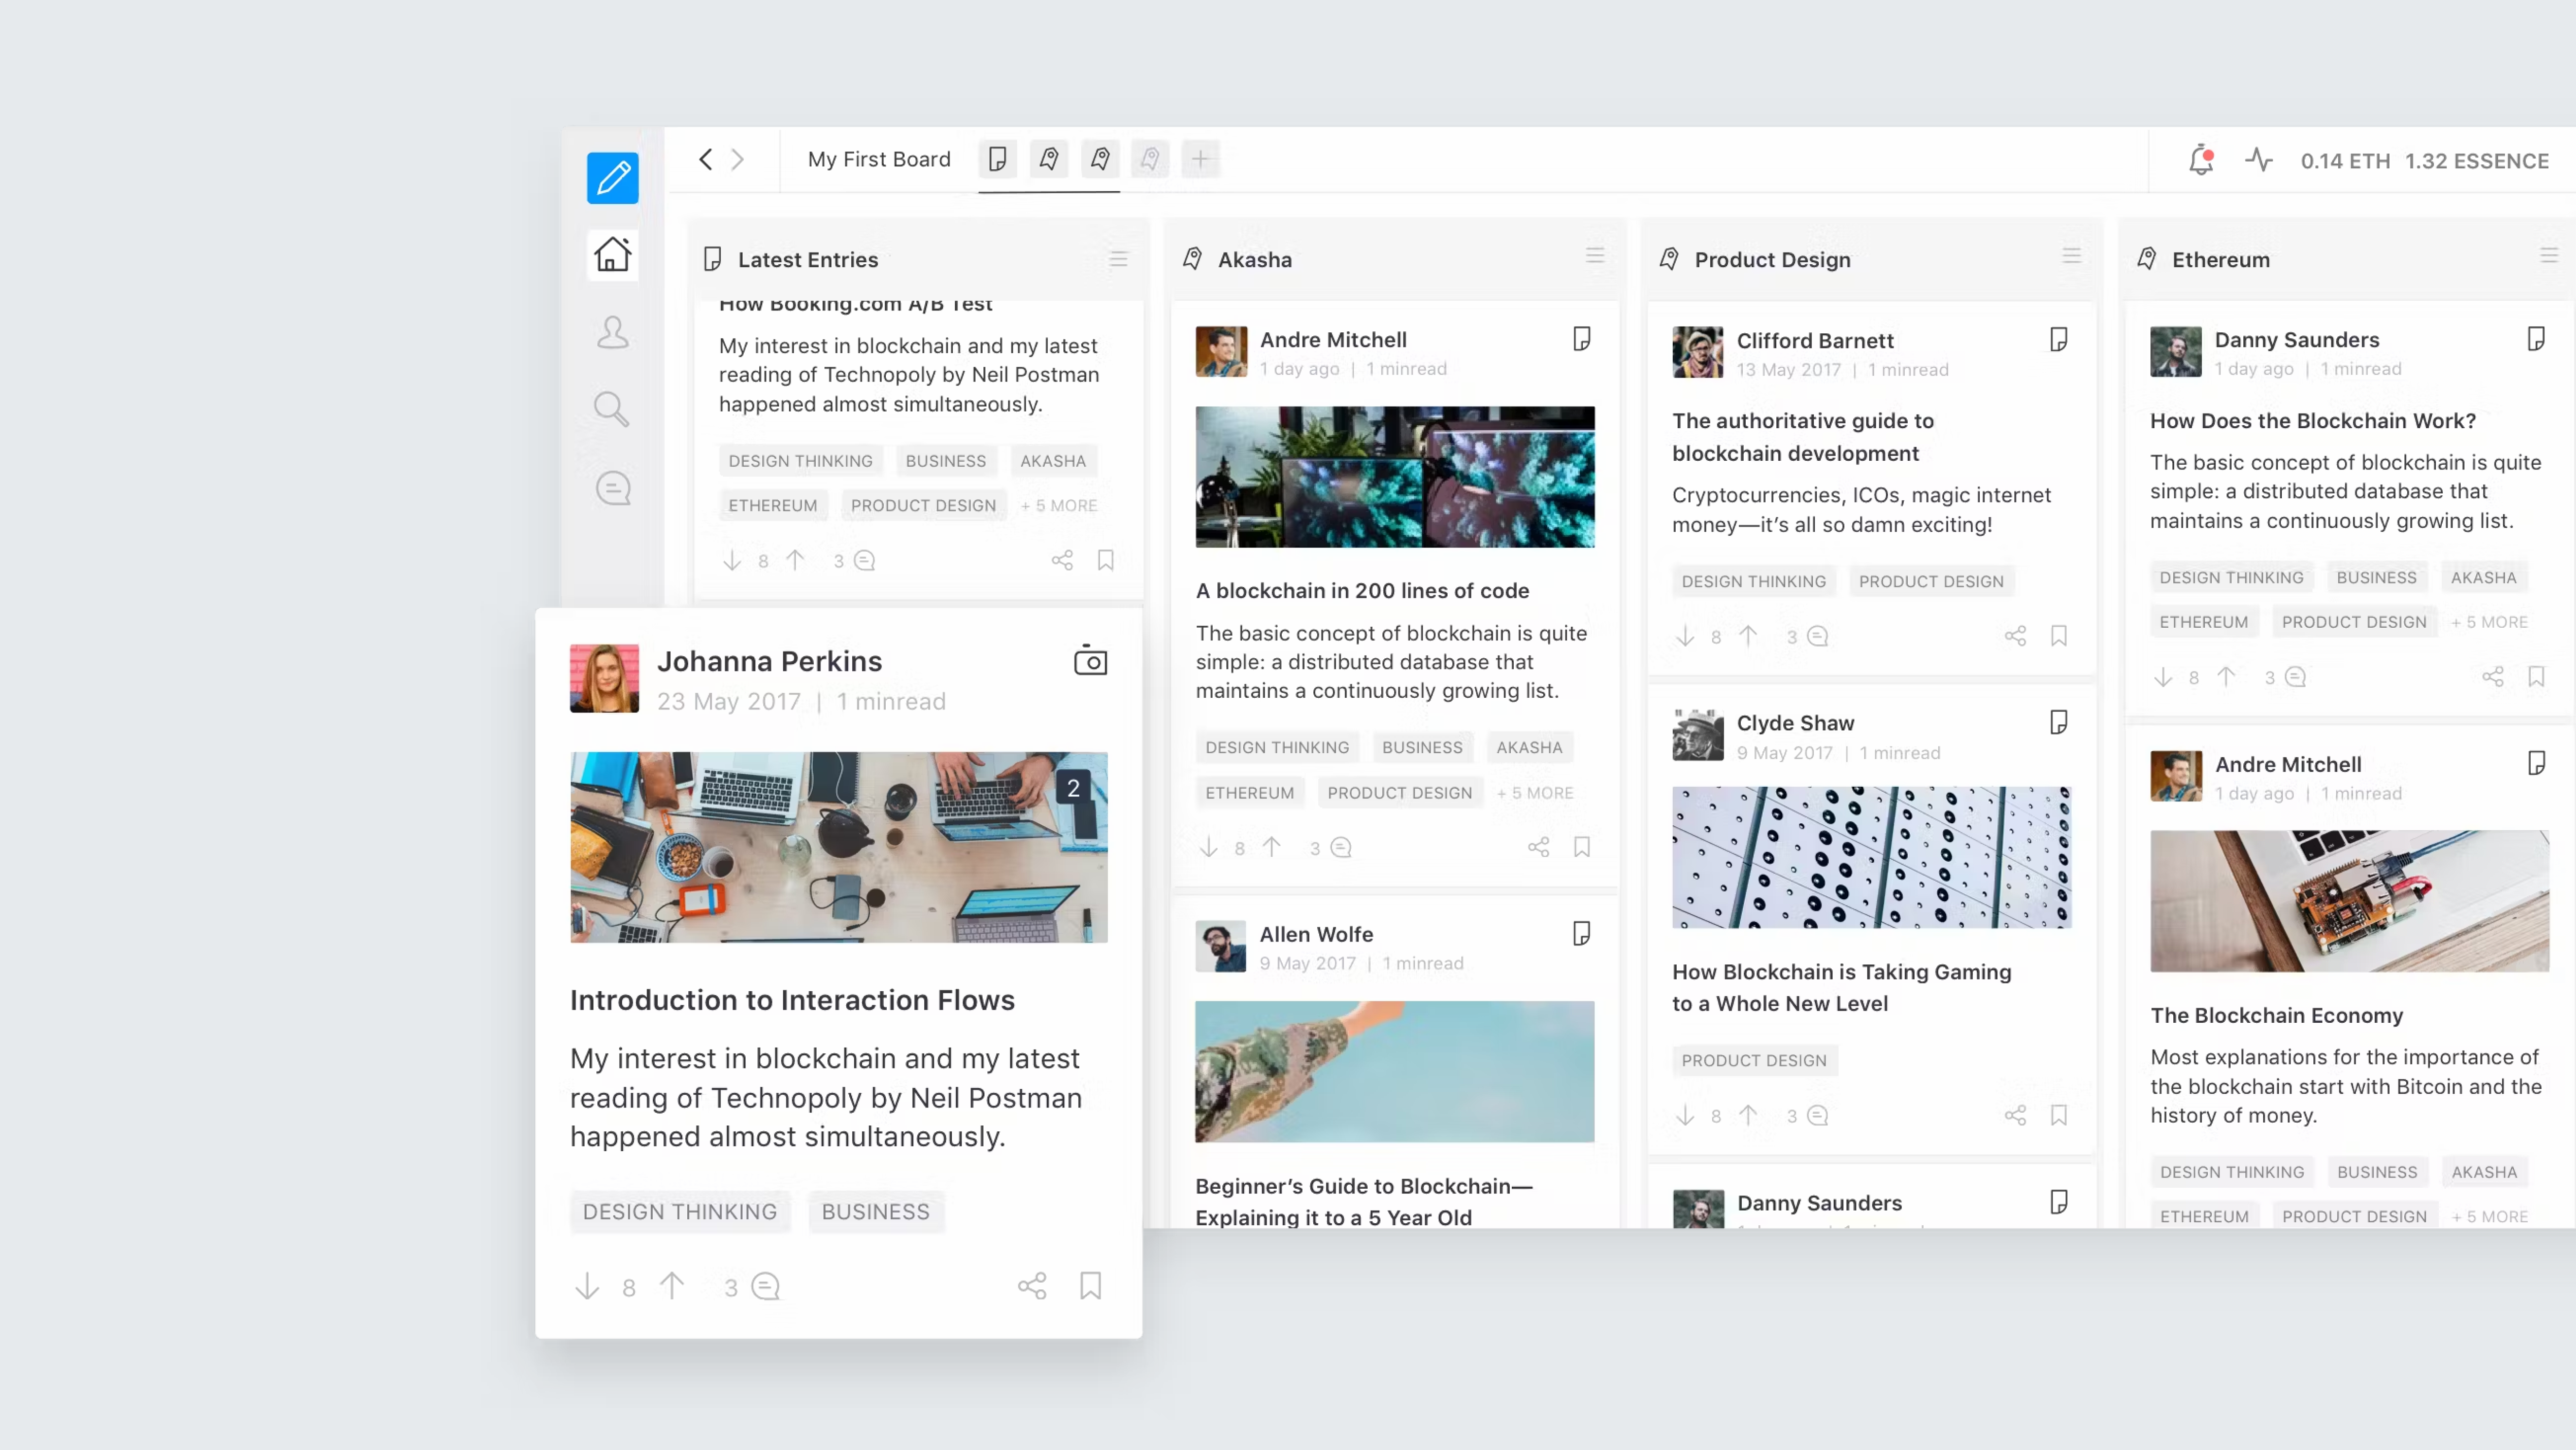Open the Latest Entries column menu
The image size is (2576, 1450).
[x=1118, y=259]
